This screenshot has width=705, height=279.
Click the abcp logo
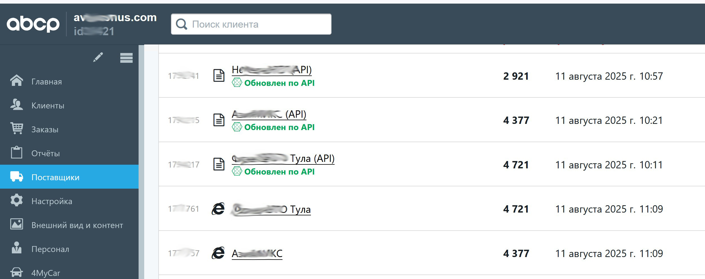click(x=33, y=24)
